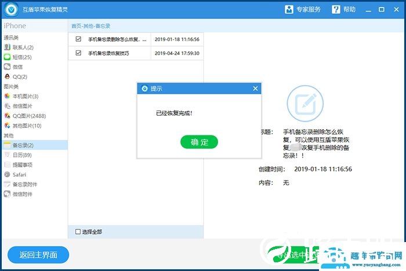406x271 pixels.
Task: Open 专家服务 expert service
Action: (x=302, y=10)
